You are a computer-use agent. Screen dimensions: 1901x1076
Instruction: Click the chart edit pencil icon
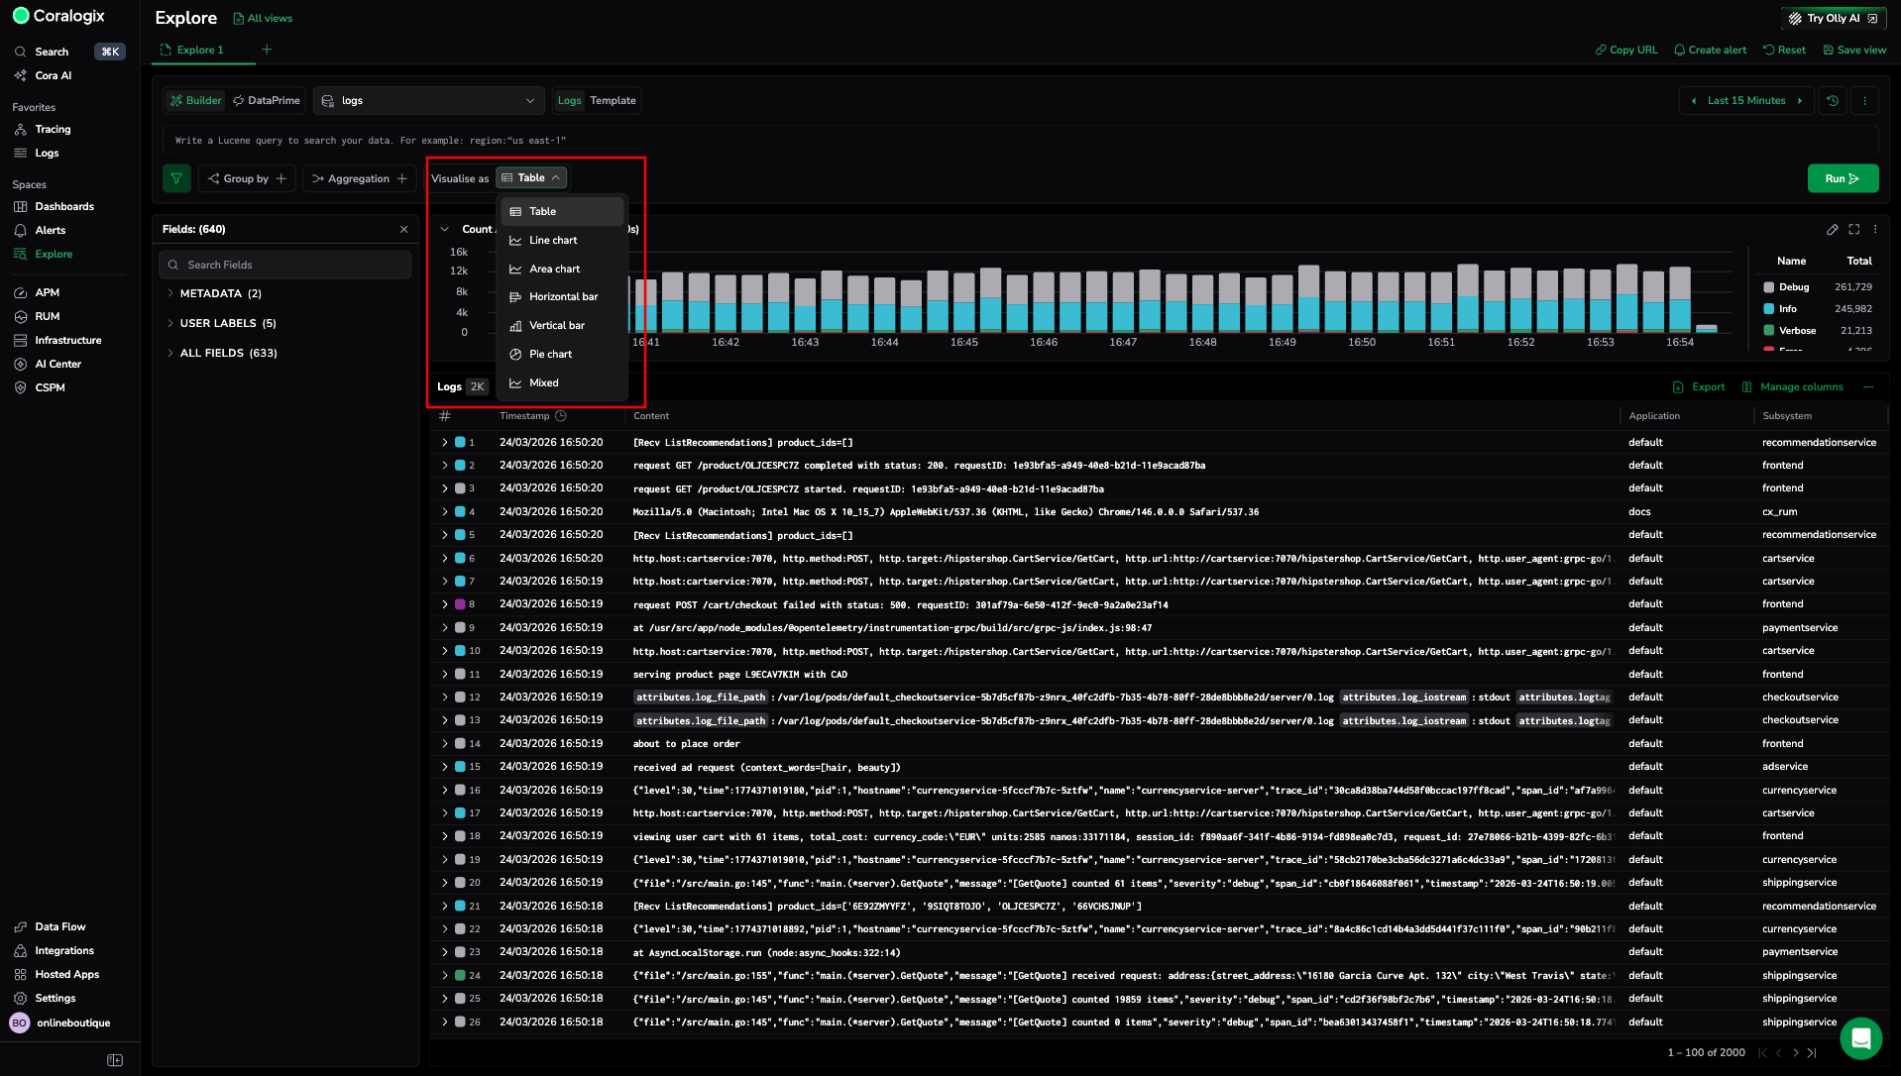click(1832, 230)
